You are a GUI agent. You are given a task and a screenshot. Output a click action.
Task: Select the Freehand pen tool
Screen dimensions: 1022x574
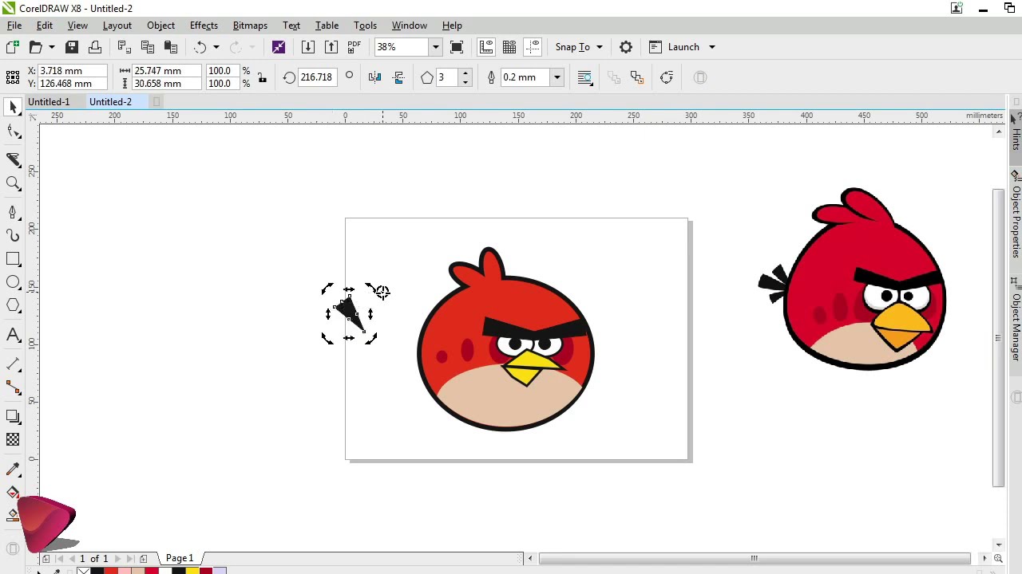coord(13,211)
